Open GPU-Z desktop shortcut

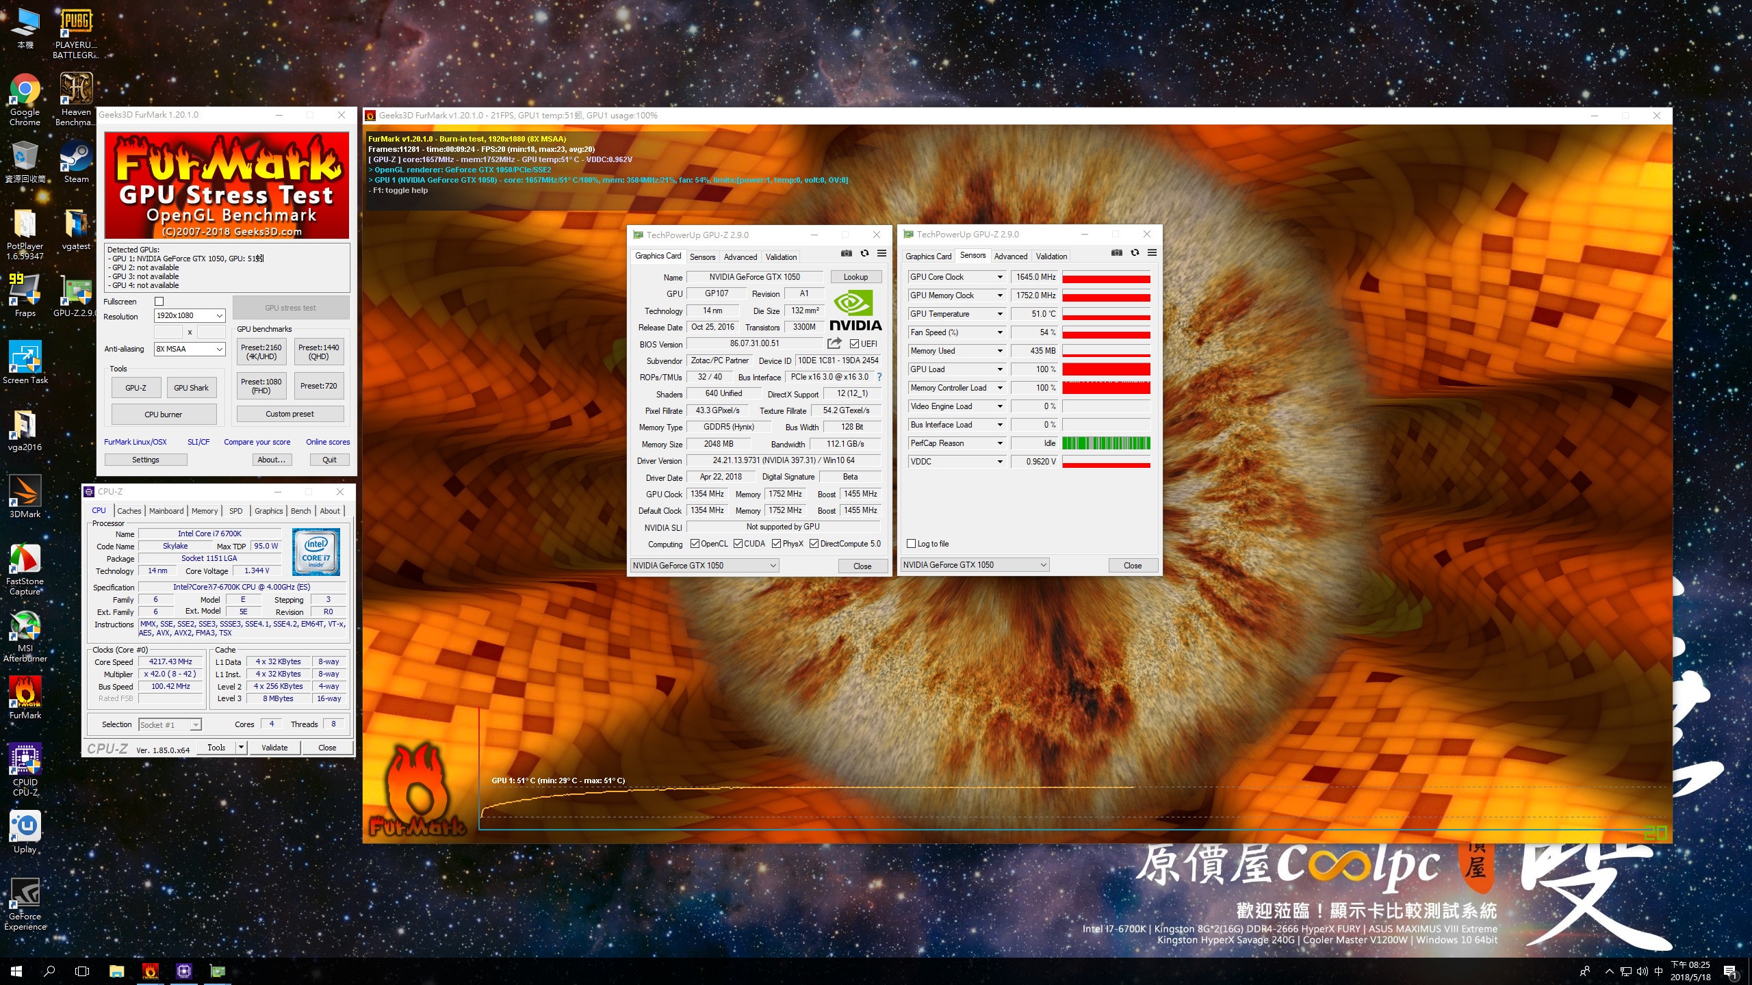[76, 296]
